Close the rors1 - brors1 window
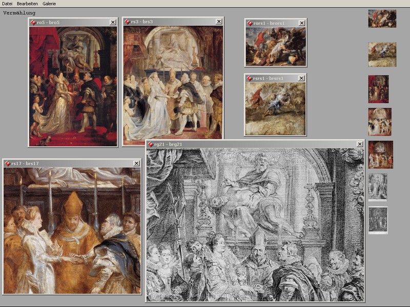This screenshot has height=307, width=410. [302, 23]
